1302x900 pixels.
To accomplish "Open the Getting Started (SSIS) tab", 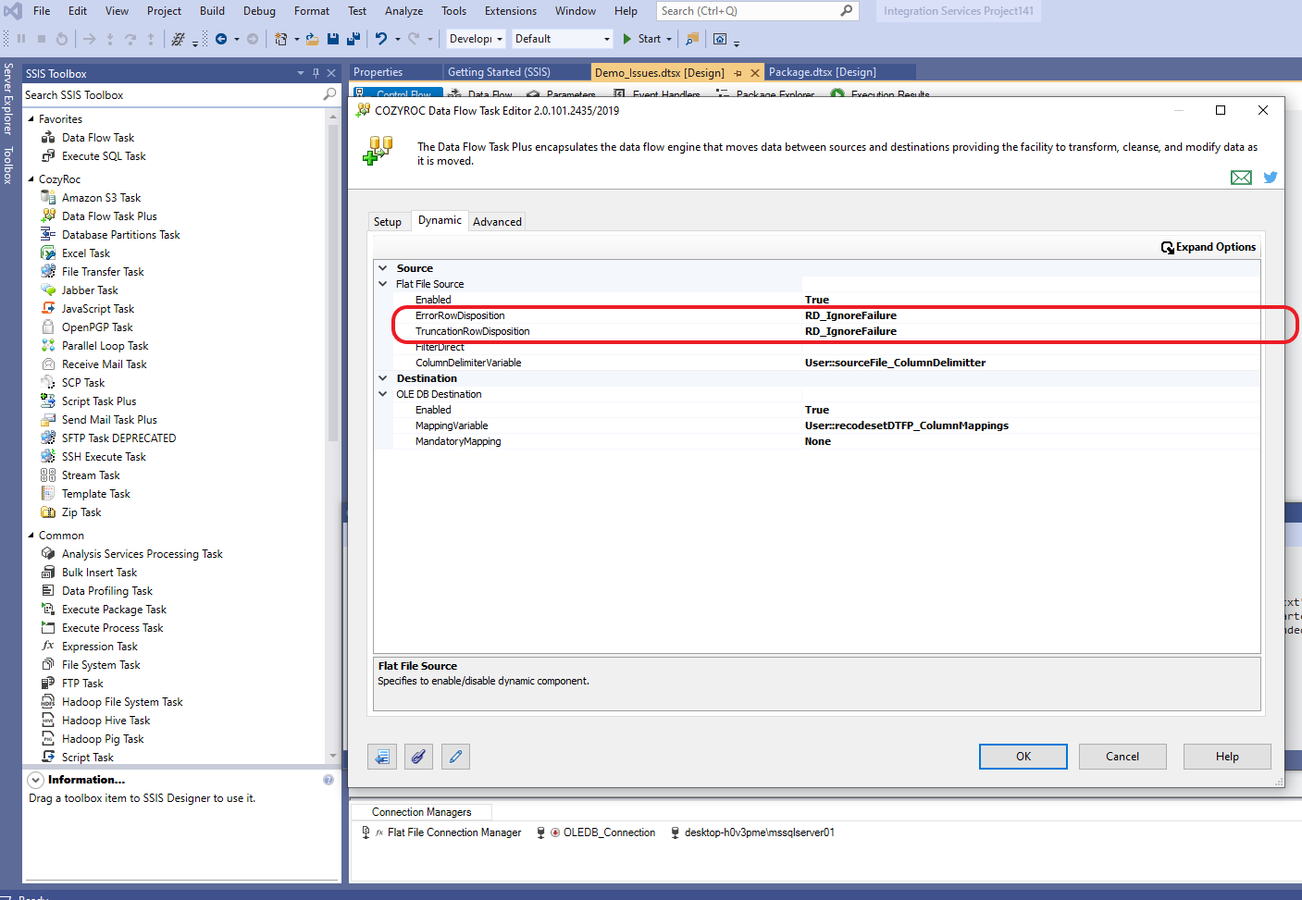I will 499,72.
